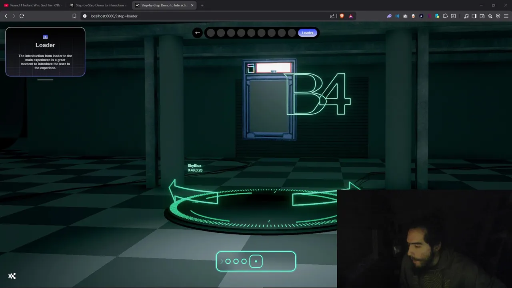This screenshot has height=288, width=512.
Task: Click the SkyBlue color label
Action: [x=194, y=166]
